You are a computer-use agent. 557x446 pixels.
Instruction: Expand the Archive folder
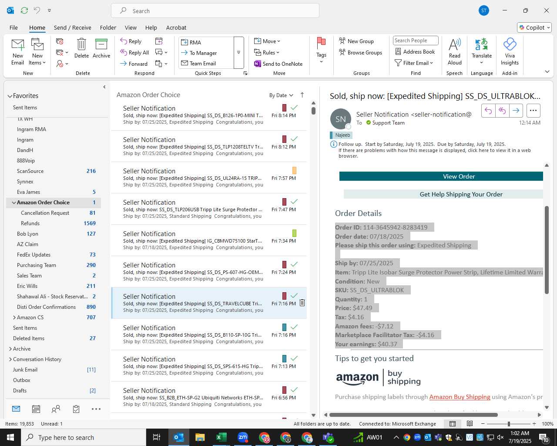point(10,349)
